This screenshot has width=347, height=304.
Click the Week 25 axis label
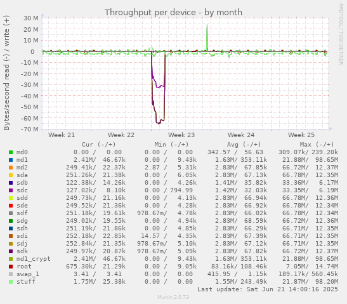(x=301, y=135)
